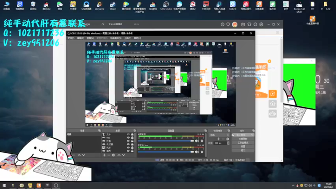Open Steam desktop shortcut
Viewport: 336px width, 189px height.
(x=113, y=6)
